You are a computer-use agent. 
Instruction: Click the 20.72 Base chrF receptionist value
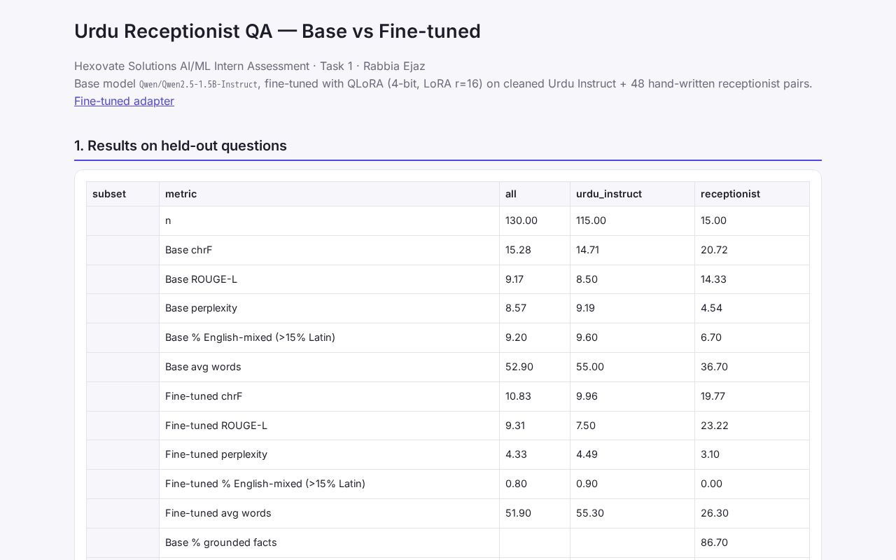715,250
